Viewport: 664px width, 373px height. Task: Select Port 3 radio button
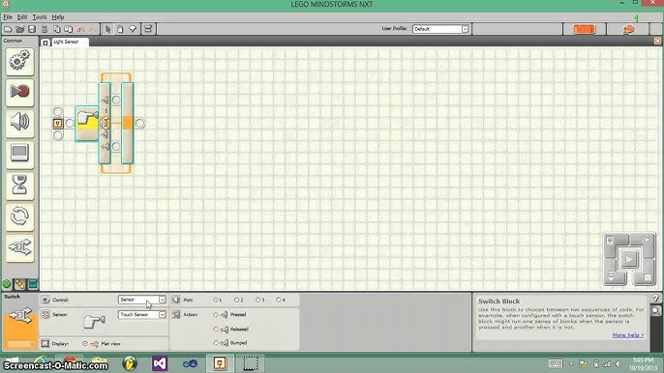(x=257, y=300)
